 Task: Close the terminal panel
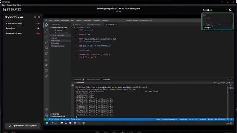tap(231, 79)
